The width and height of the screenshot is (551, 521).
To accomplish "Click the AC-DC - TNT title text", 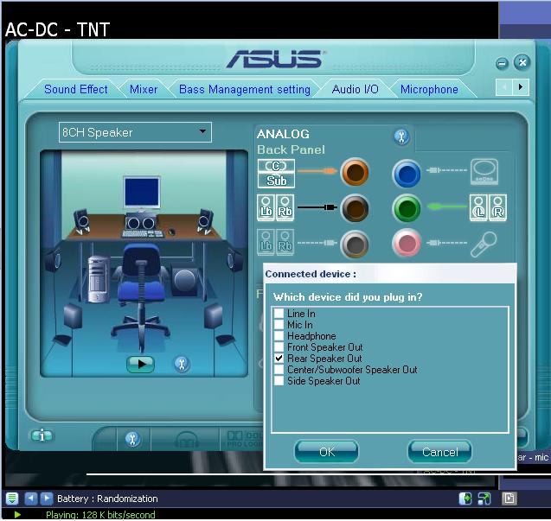I will tap(58, 29).
